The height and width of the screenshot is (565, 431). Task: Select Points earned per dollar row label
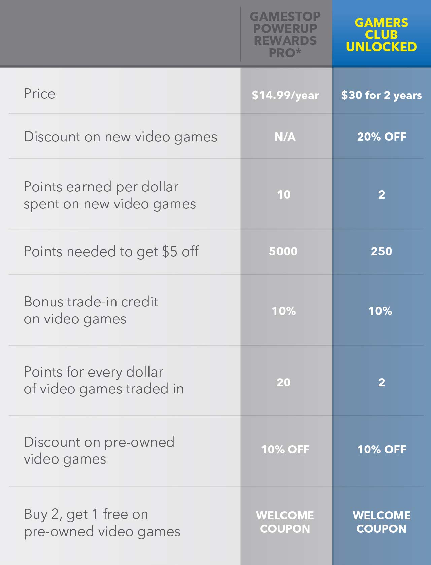click(x=110, y=195)
